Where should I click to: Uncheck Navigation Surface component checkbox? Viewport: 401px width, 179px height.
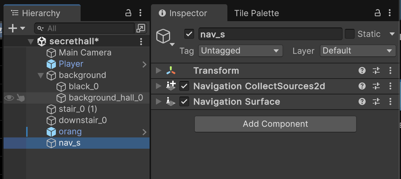184,102
